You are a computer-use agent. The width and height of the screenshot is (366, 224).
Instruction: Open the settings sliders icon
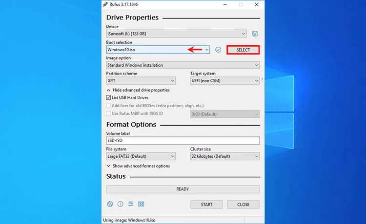coord(131,204)
